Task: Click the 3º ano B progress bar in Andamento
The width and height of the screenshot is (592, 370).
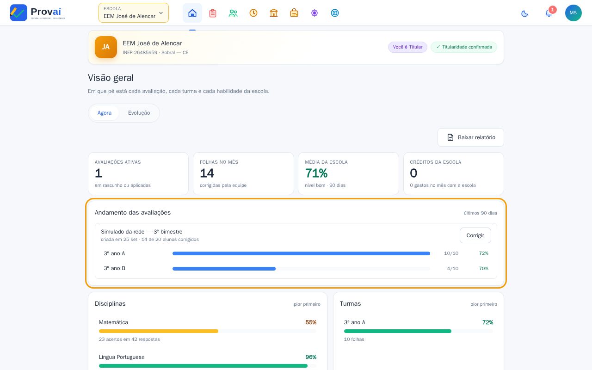Action: 301,269
